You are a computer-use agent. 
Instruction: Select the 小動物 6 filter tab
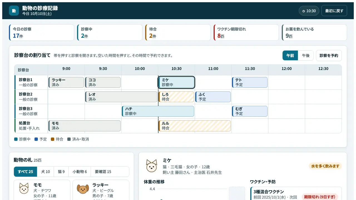click(x=80, y=172)
